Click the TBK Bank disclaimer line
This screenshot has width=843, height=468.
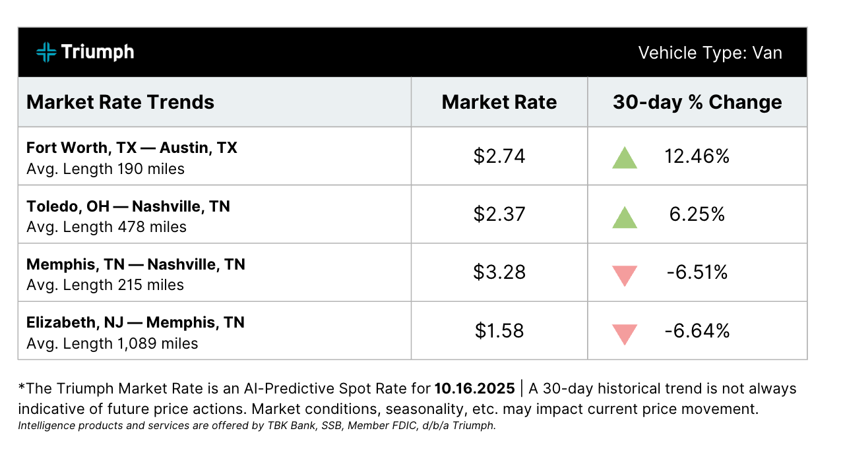(257, 426)
